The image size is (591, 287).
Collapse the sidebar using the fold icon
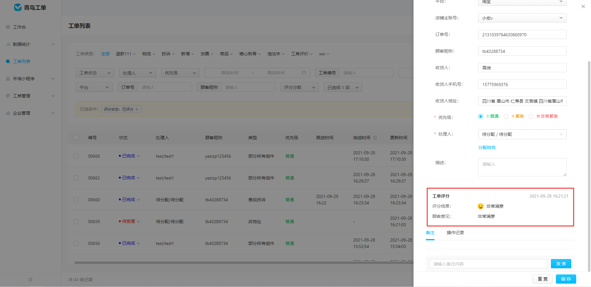click(30, 279)
